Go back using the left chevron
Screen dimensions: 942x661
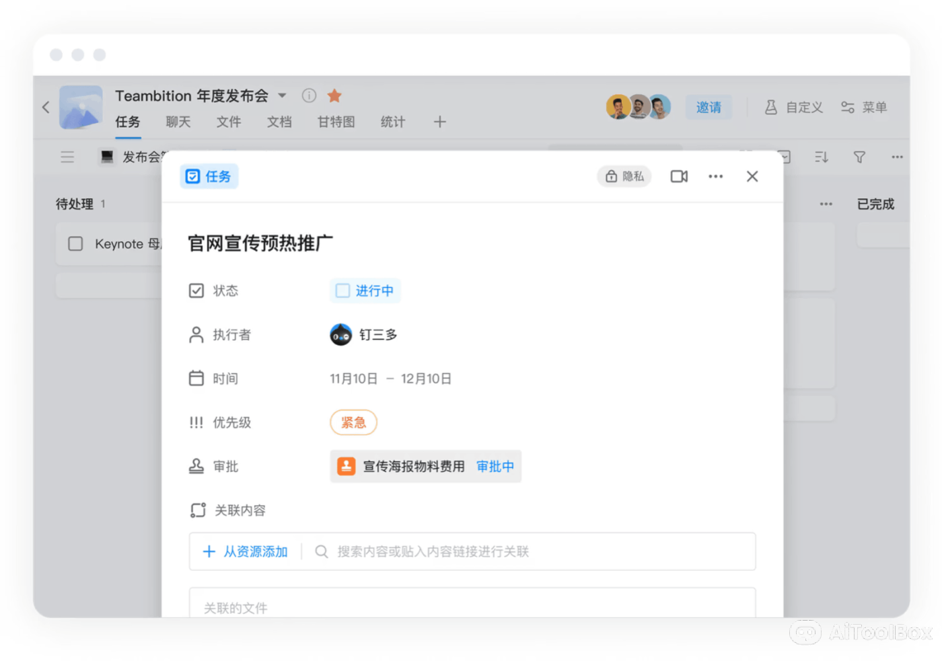[46, 107]
